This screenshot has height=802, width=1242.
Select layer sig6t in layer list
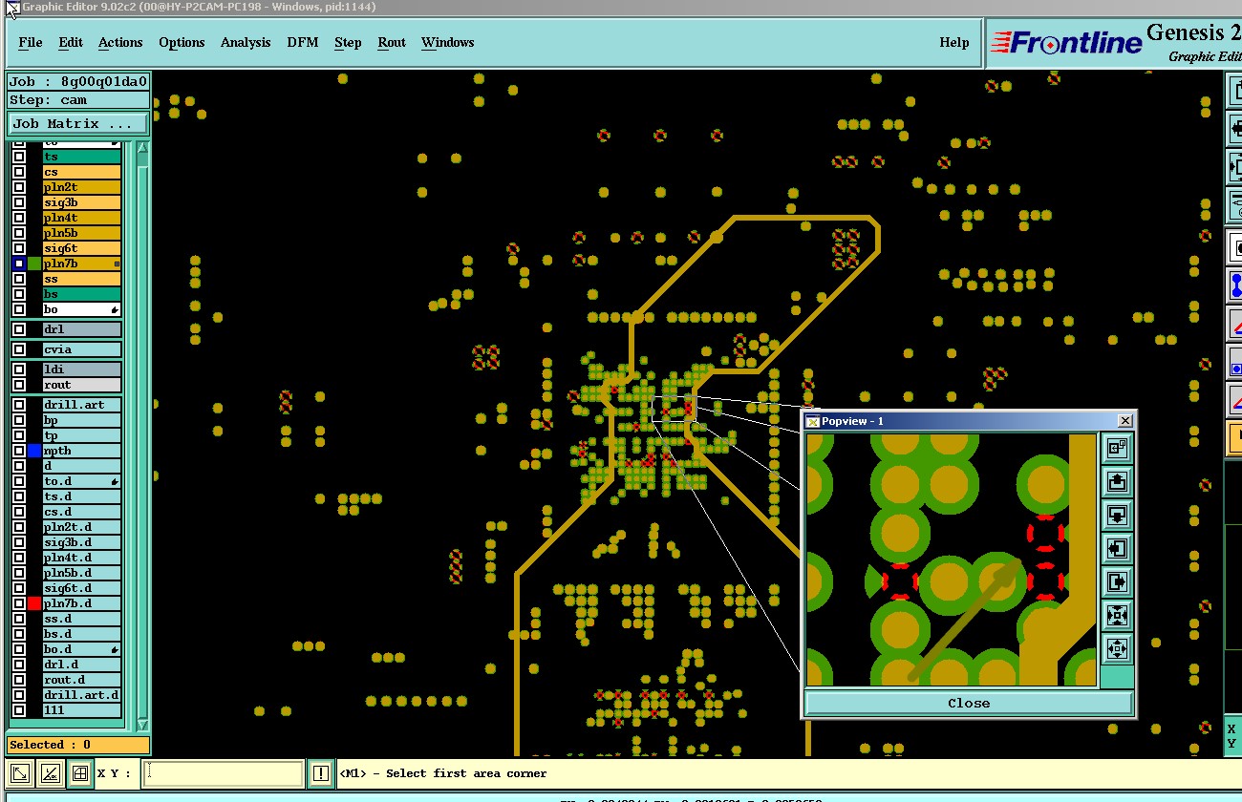tap(82, 248)
